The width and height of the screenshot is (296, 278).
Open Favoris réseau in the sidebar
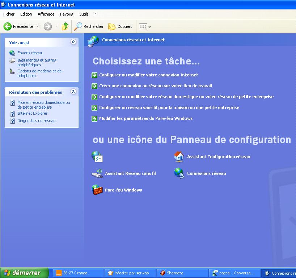pos(30,53)
